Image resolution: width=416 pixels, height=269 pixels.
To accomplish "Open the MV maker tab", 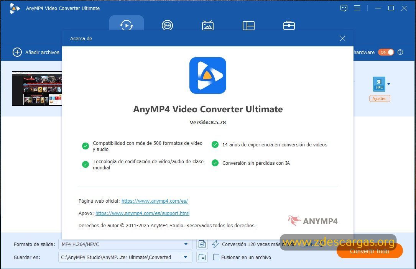I will point(208,25).
